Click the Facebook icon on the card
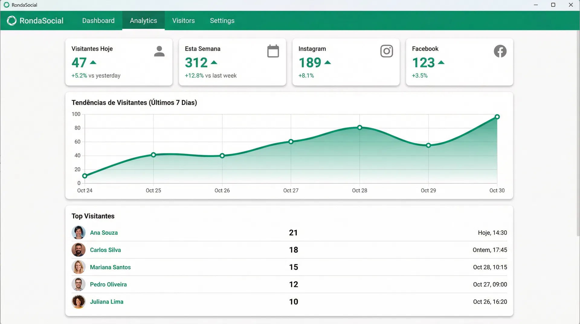 click(500, 51)
